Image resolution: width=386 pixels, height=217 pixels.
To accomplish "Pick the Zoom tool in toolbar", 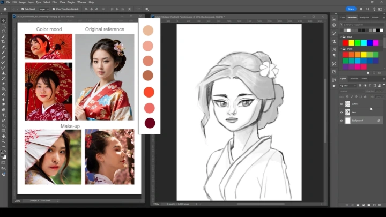I will [x=3, y=141].
